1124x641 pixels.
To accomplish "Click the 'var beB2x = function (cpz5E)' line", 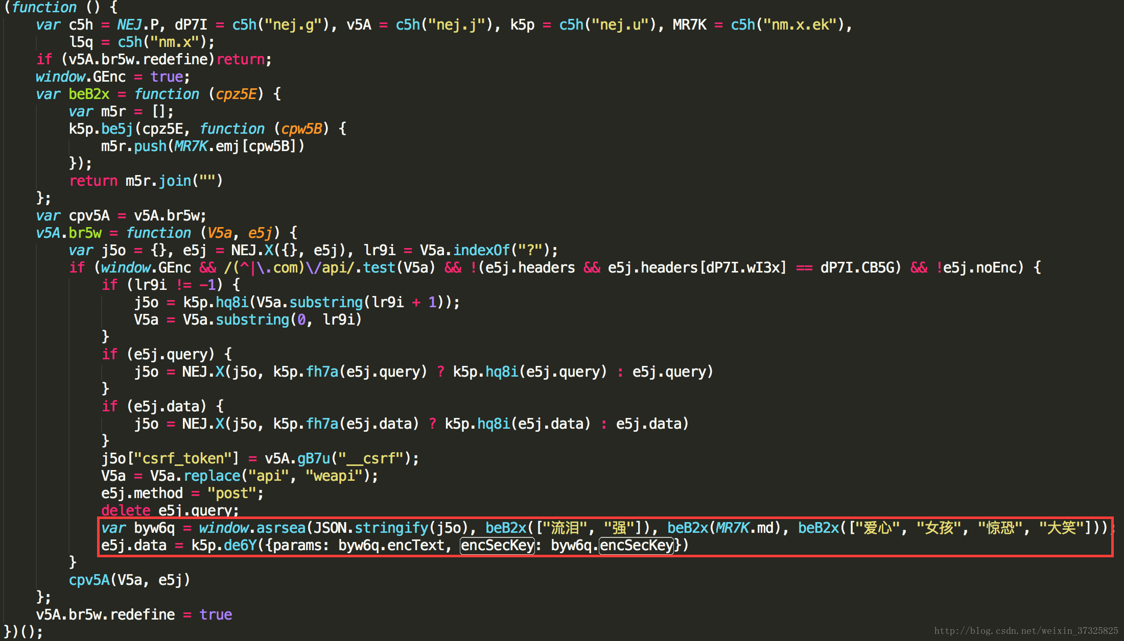I will [x=158, y=94].
